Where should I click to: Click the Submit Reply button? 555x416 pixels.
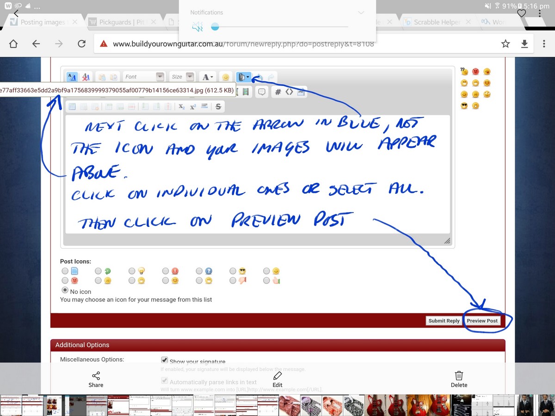pos(444,321)
